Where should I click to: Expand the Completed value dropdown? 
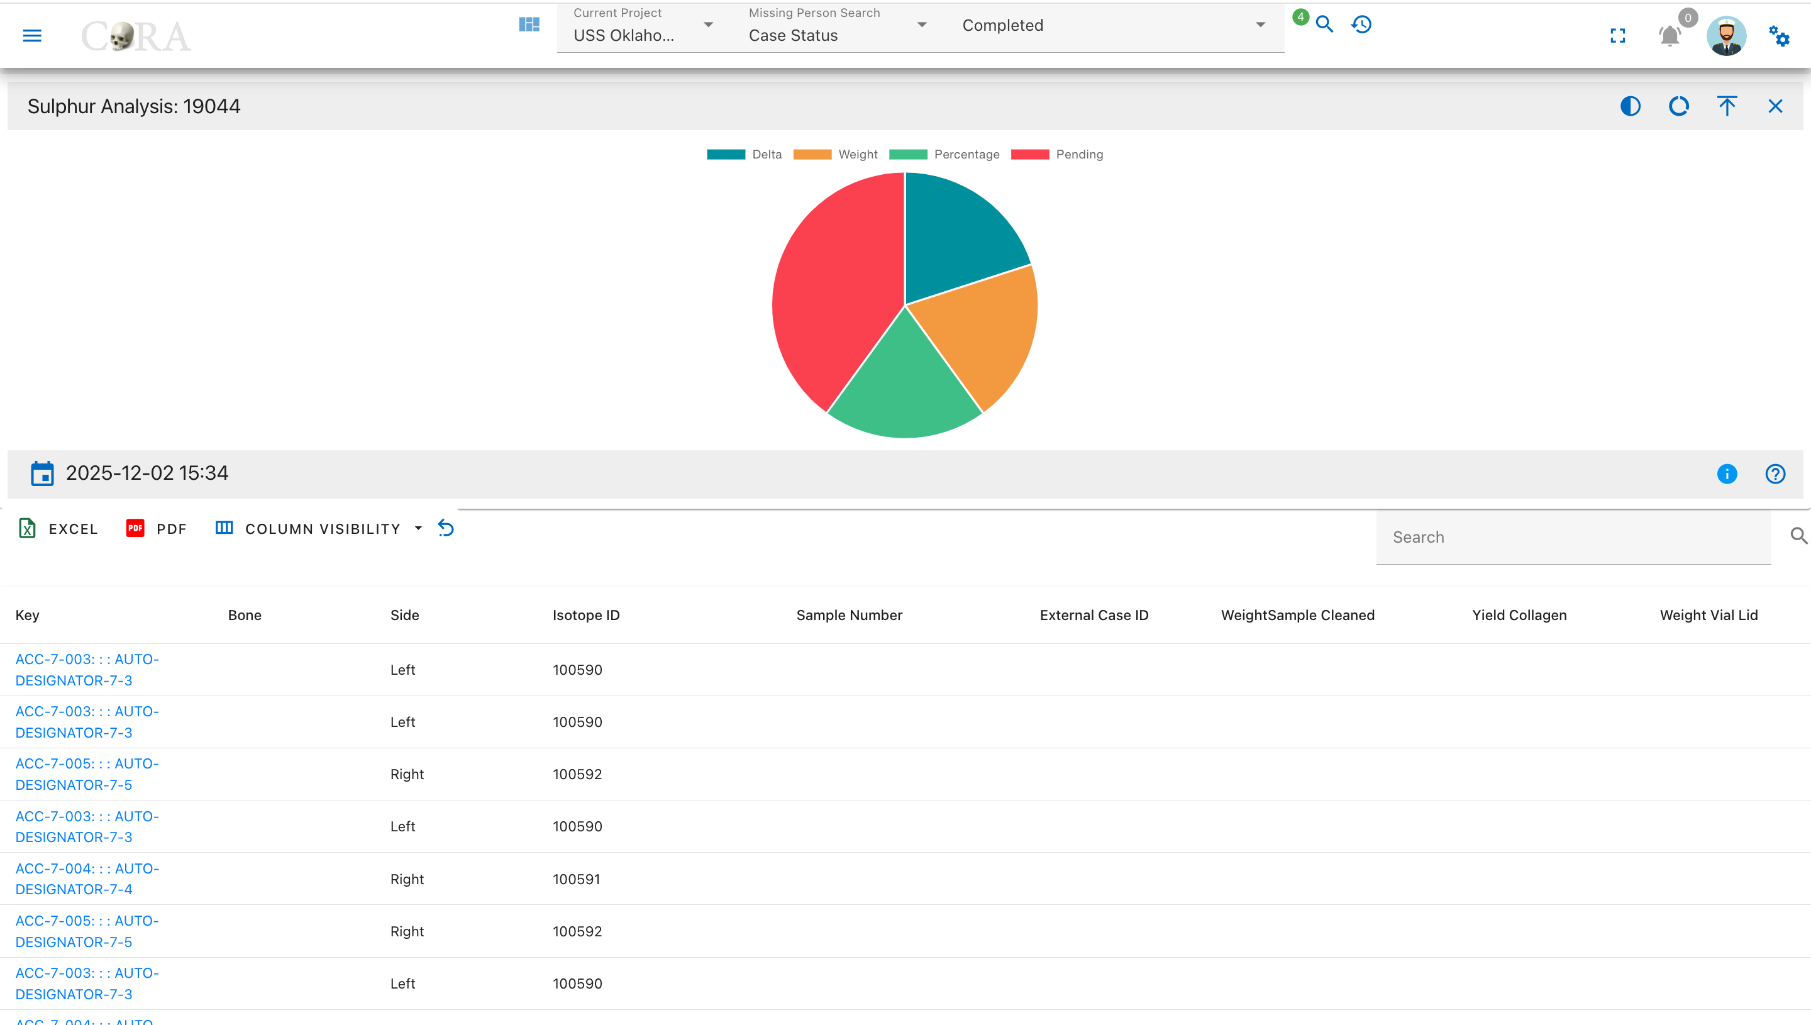point(1114,26)
